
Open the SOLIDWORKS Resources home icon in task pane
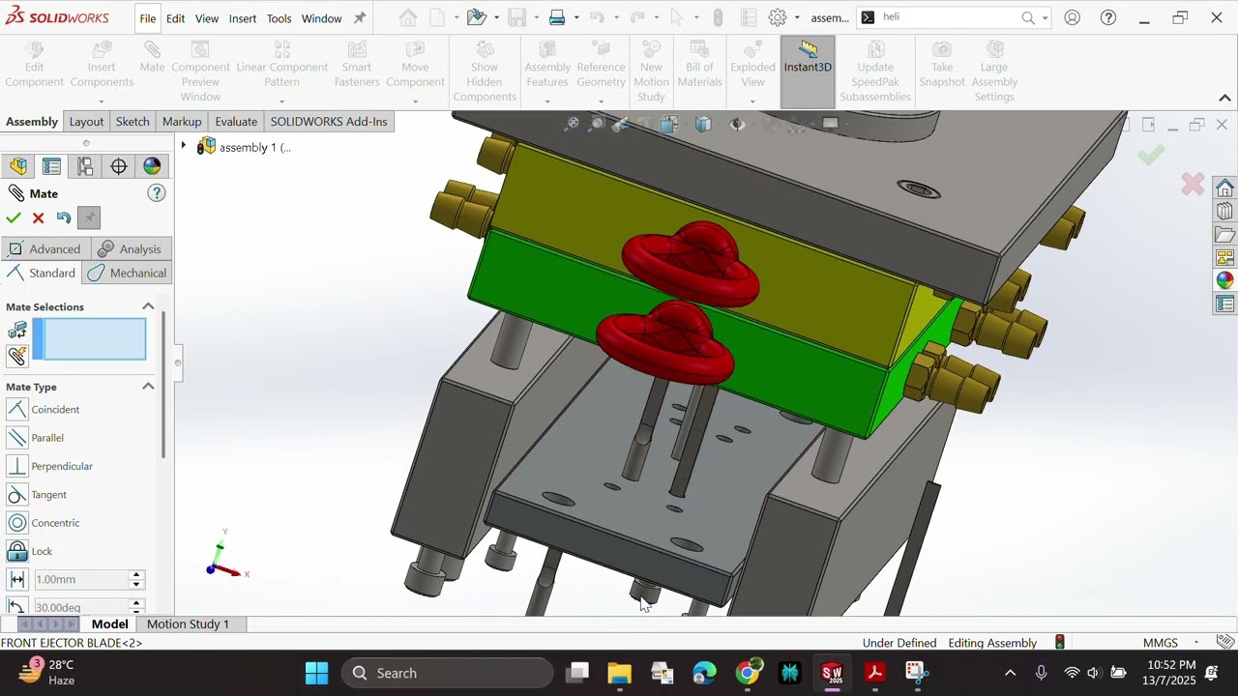[x=1224, y=188]
